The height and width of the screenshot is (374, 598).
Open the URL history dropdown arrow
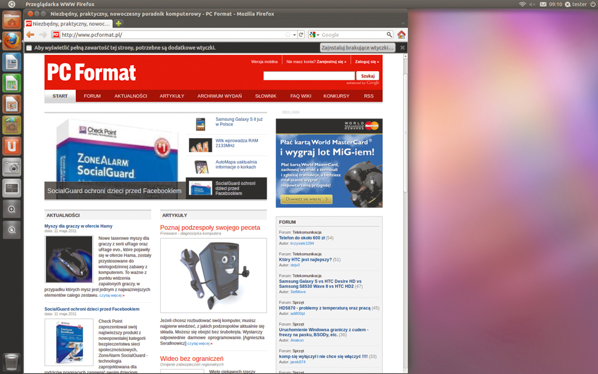coord(295,35)
